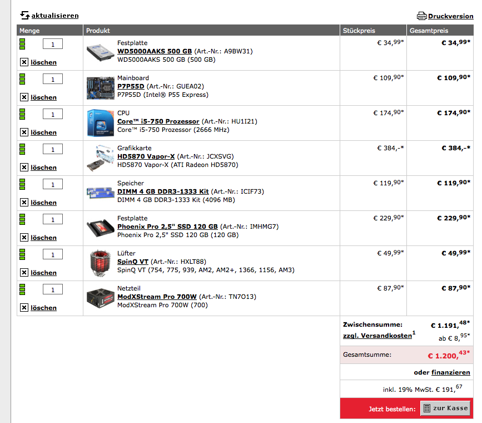Open the ModXStream power supply image
482x423 pixels.
[x=100, y=298]
